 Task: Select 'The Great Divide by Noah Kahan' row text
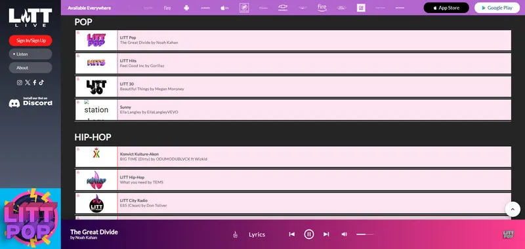point(149,43)
